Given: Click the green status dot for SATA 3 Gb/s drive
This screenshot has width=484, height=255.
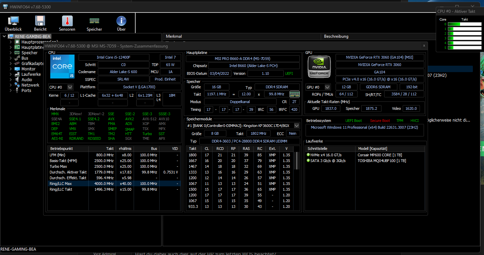Looking at the screenshot, I should pyautogui.click(x=308, y=161).
